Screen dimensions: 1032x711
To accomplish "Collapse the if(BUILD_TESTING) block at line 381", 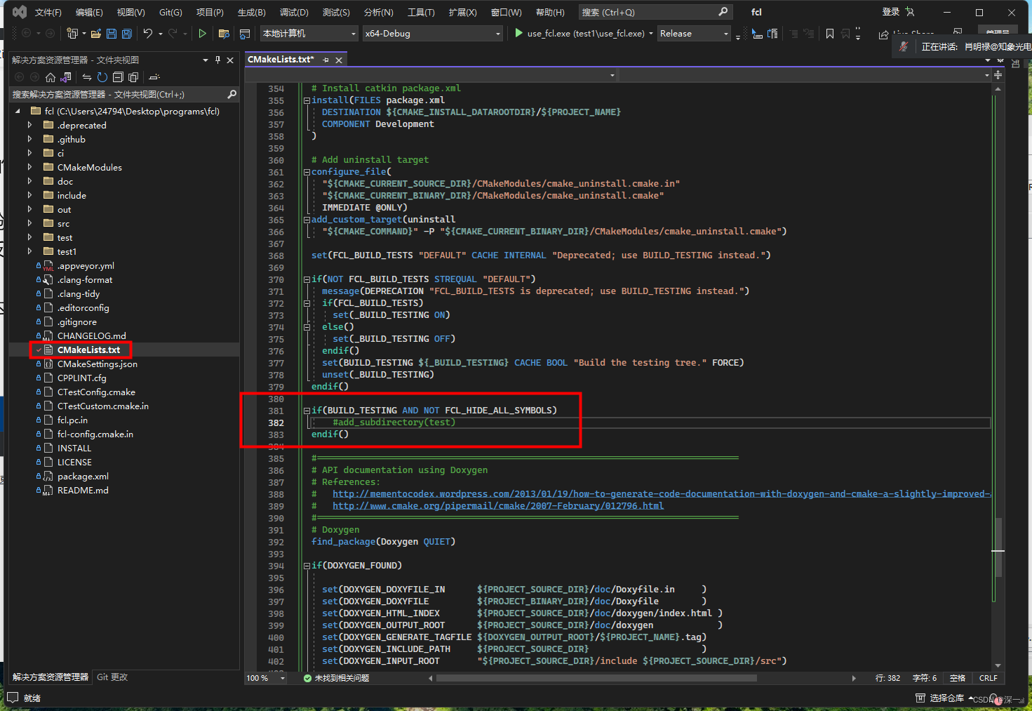I will (307, 410).
